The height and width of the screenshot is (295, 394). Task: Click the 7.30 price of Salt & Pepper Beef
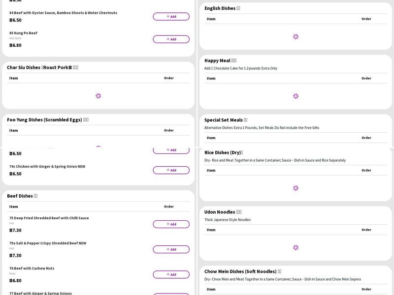point(16,255)
